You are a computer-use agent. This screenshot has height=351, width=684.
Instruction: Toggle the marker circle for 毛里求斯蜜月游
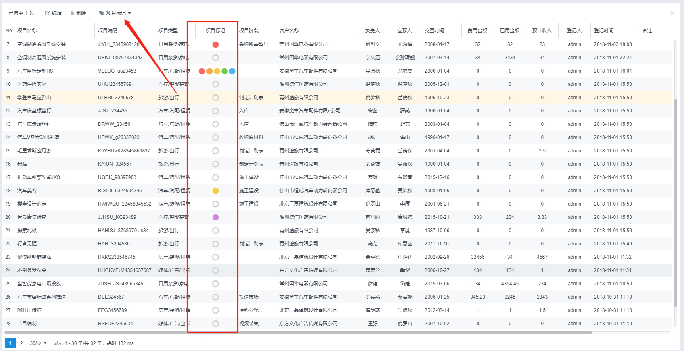click(215, 151)
